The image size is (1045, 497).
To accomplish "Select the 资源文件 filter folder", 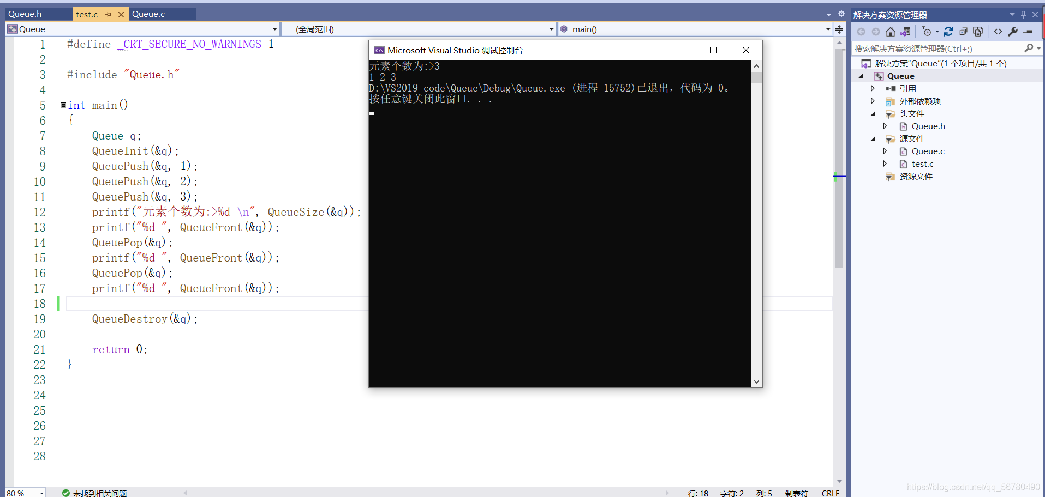I will (916, 176).
